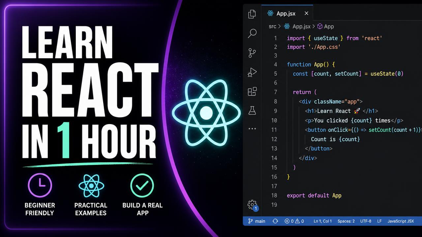Screen dimensions: 422x237
Task: Close the App.jsx tab
Action: coord(306,13)
